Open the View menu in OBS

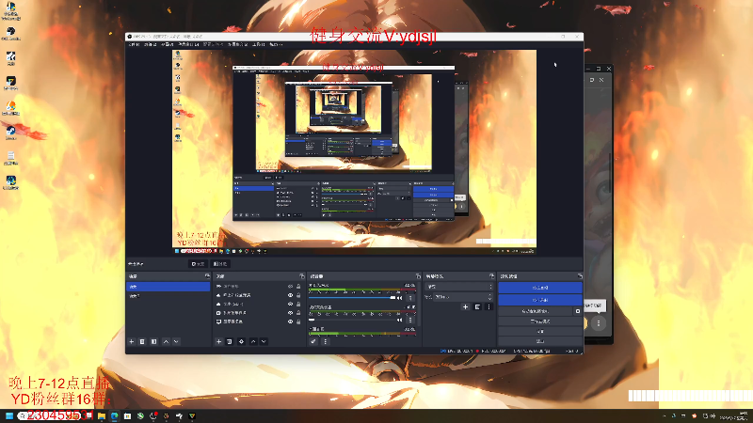tap(167, 44)
